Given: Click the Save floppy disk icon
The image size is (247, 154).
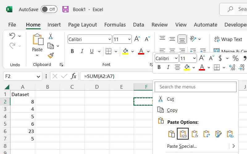Looking at the screenshot, I should point(65,9).
